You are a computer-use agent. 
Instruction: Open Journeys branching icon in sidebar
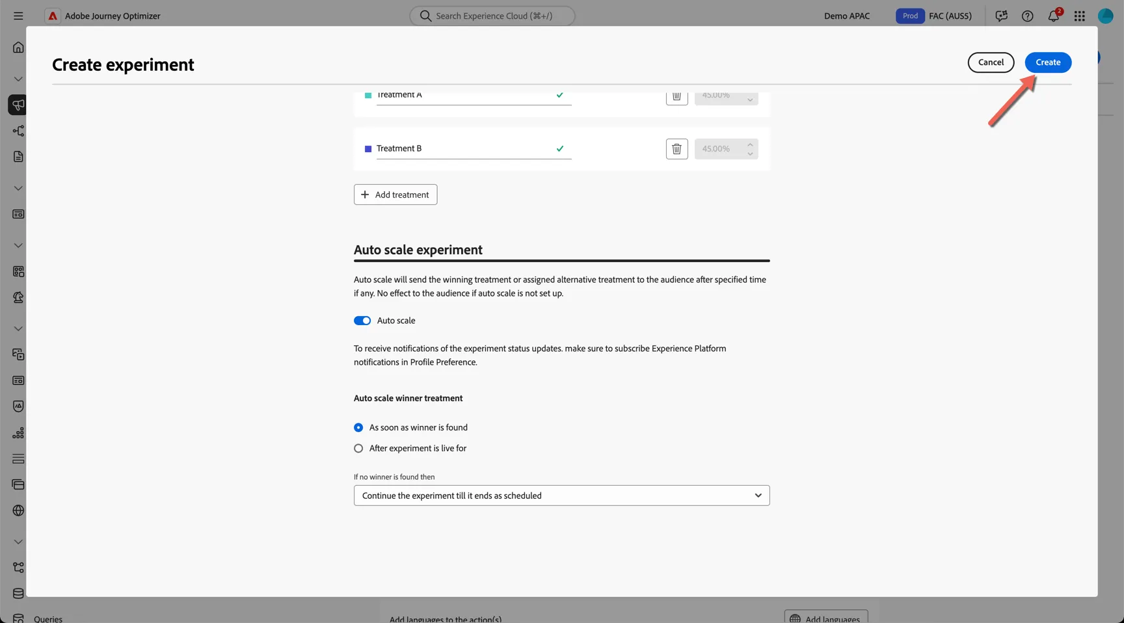[18, 131]
